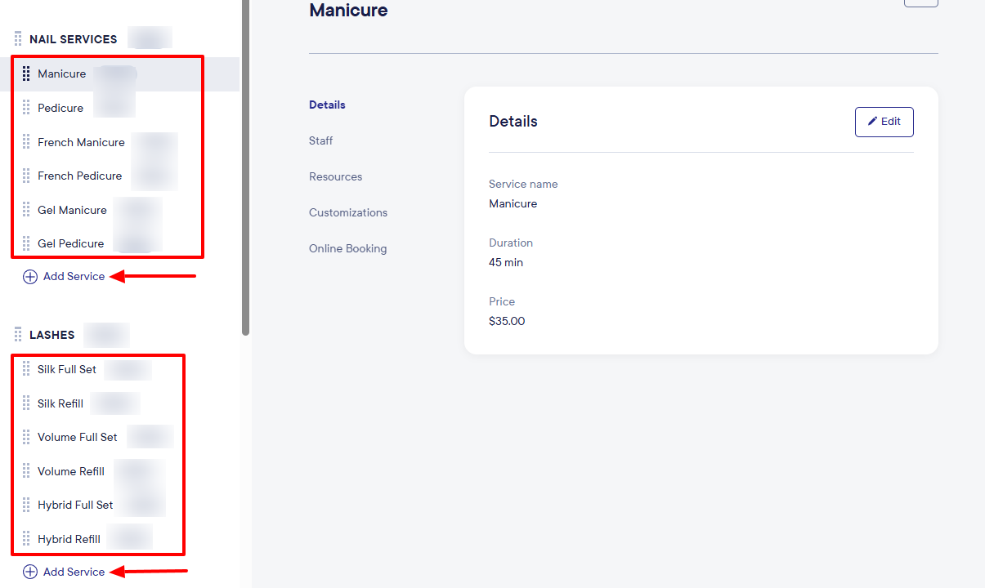Viewport: 985px width, 588px height.
Task: Click the pencil Edit button in Details
Action: pos(884,122)
